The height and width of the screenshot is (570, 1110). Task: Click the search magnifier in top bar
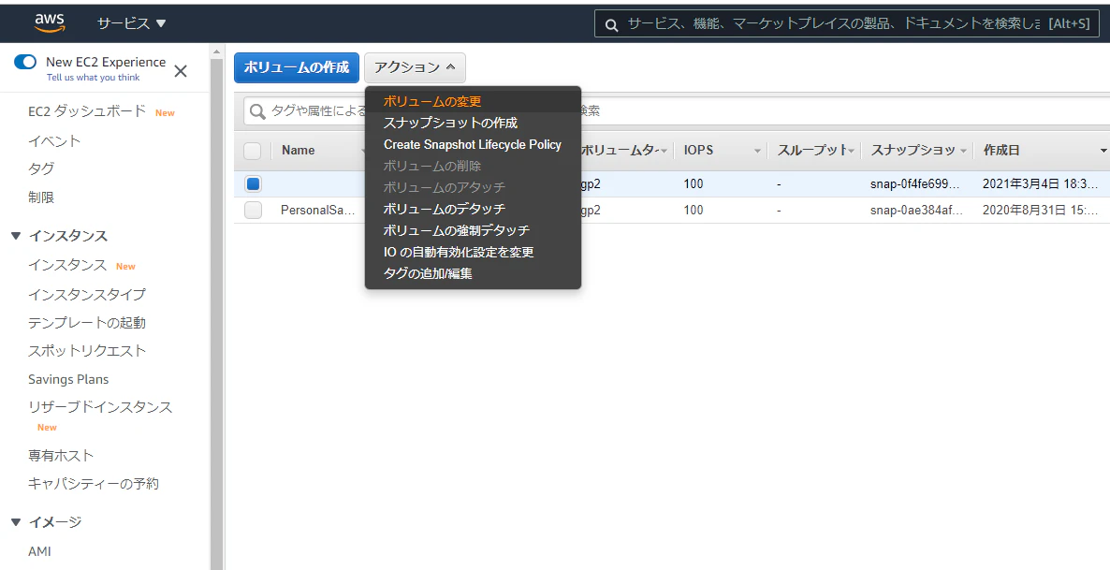point(611,24)
